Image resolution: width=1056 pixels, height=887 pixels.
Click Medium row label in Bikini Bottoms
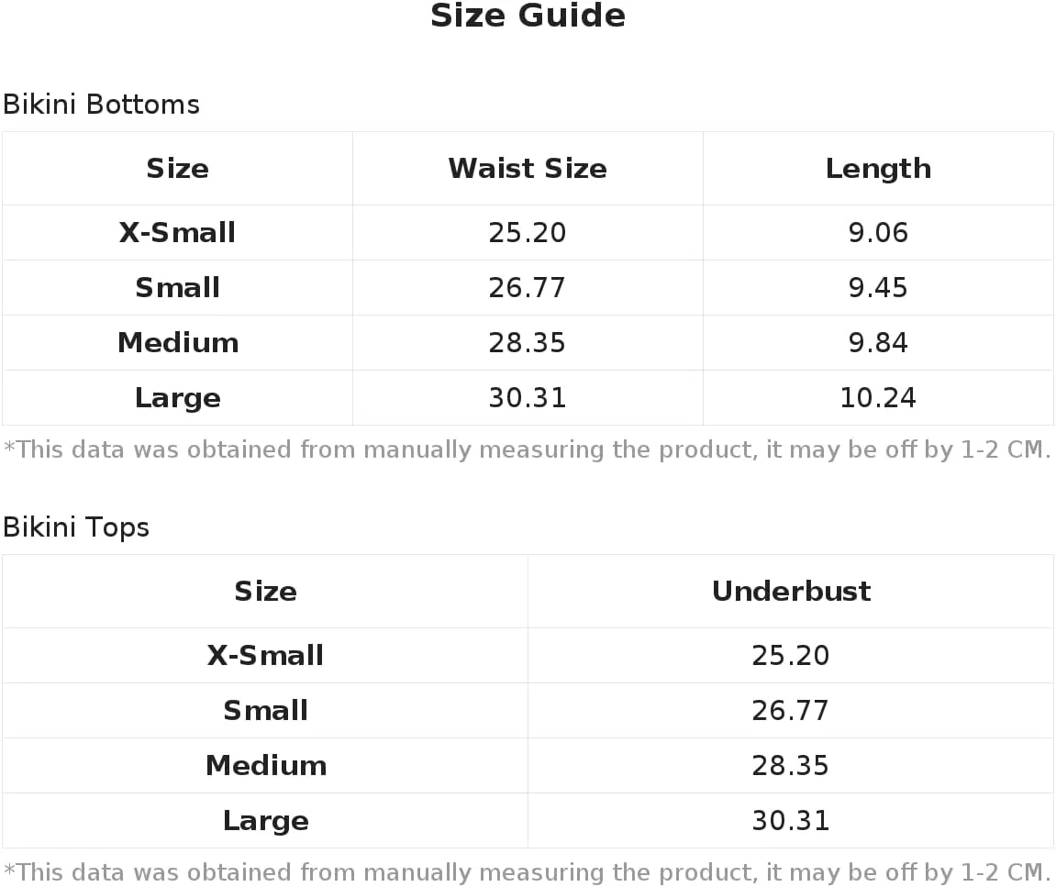point(178,343)
